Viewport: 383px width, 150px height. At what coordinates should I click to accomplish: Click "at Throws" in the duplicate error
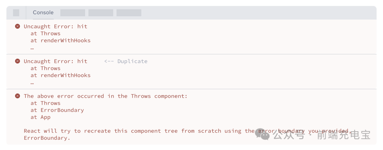[x=45, y=68]
